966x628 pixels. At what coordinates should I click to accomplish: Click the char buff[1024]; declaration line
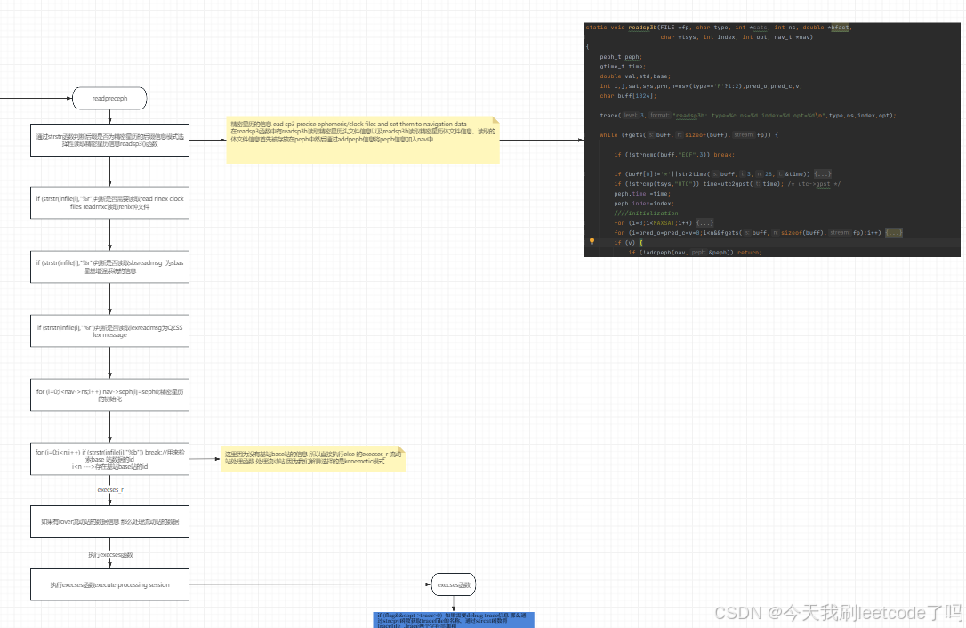(628, 96)
